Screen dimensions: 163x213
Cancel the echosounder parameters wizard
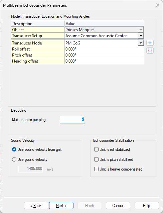(118, 206)
